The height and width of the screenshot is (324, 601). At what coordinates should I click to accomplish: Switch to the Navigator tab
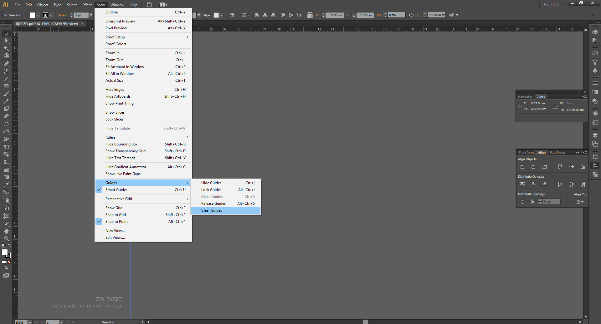coord(525,97)
